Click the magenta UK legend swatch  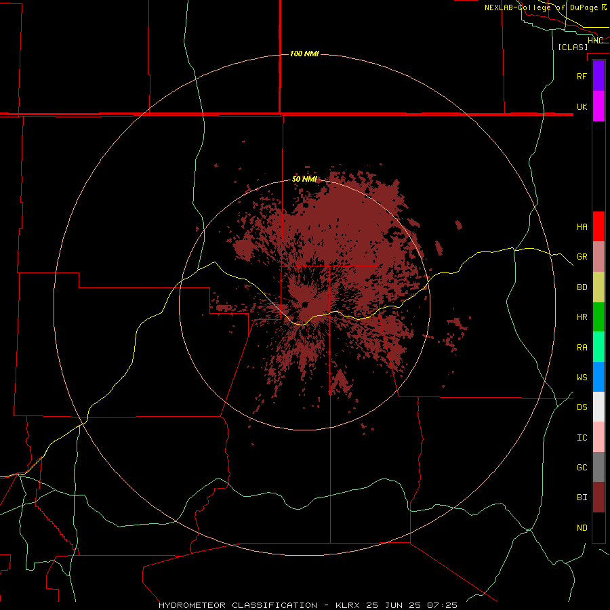click(x=598, y=106)
